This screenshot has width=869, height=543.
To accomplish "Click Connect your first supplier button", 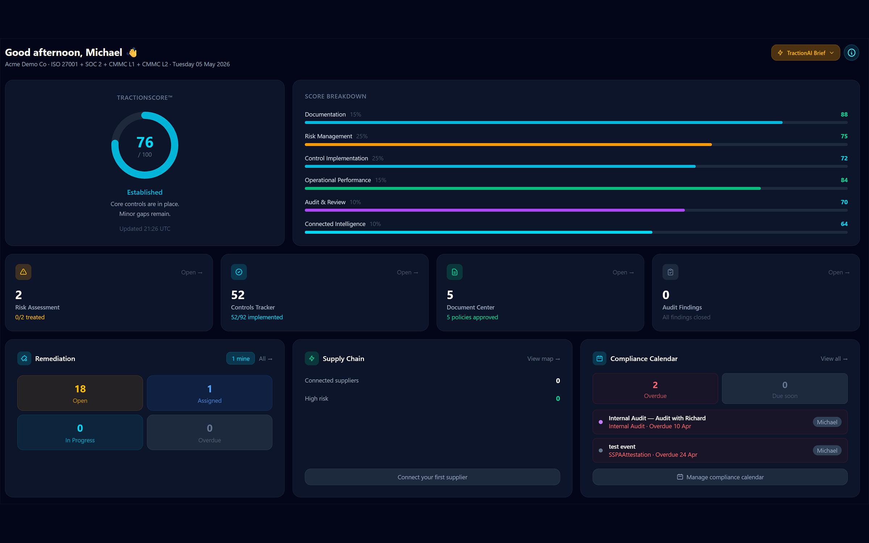I will [432, 477].
